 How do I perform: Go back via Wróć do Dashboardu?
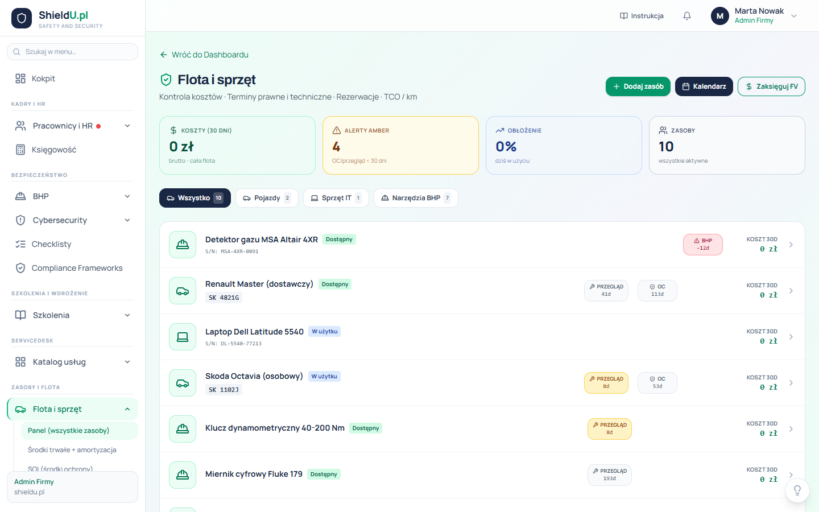coord(204,55)
